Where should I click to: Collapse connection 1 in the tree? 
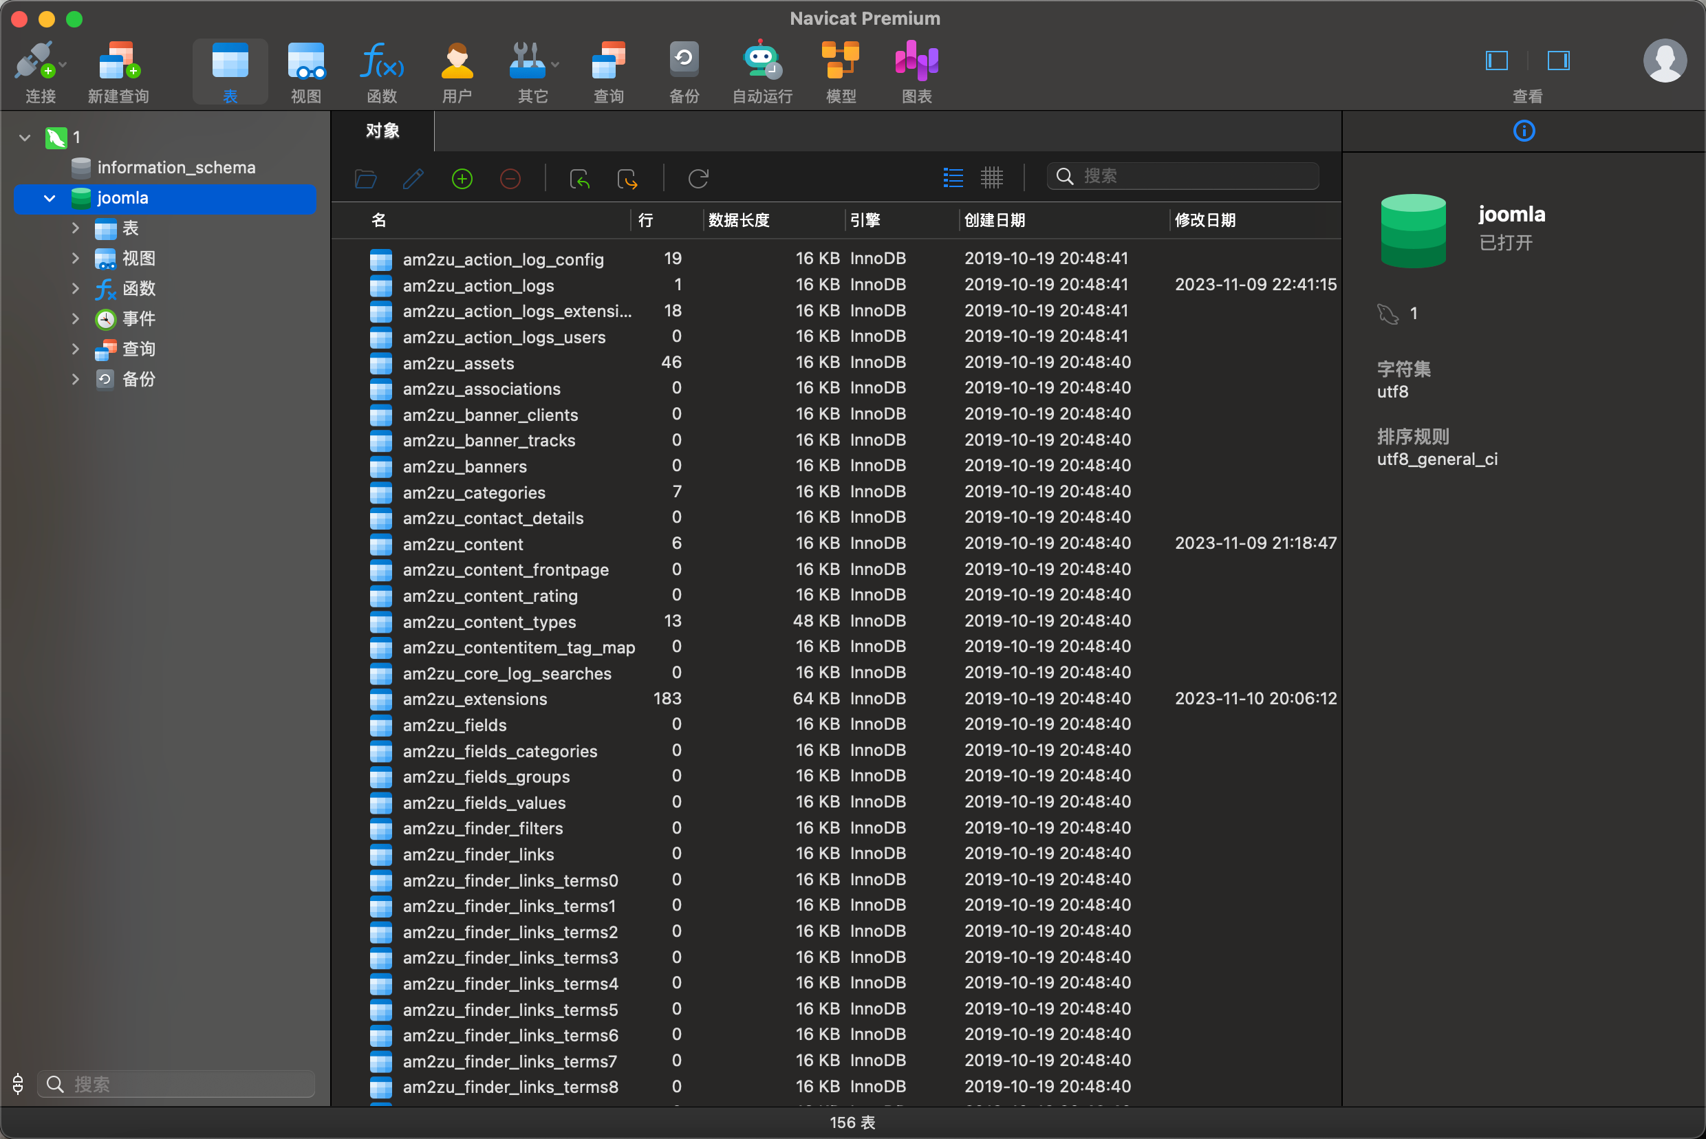[25, 138]
